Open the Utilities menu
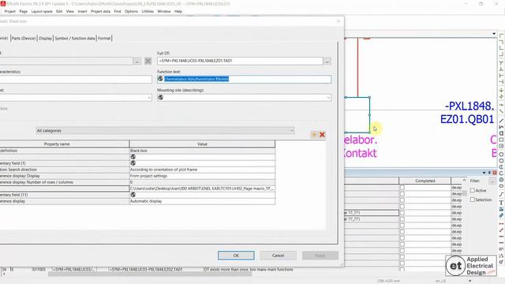Image resolution: width=505 pixels, height=284 pixels. 148,11
